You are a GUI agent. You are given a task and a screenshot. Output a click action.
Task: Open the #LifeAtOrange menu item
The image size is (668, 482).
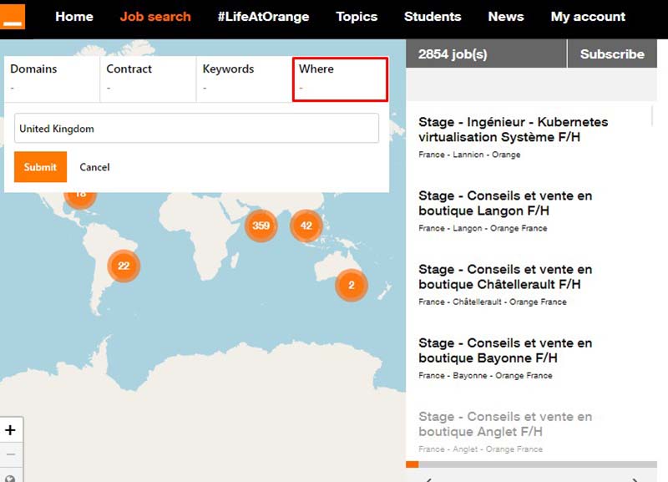(x=263, y=17)
